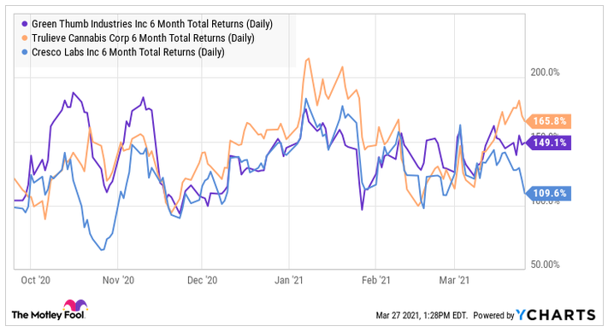Click the orange legend dot for Trulieve
The width and height of the screenshot is (608, 332).
(25, 38)
